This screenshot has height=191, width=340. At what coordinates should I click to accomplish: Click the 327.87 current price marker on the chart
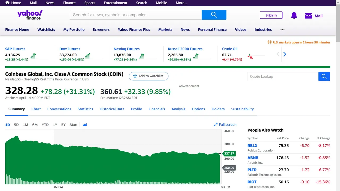click(x=229, y=153)
